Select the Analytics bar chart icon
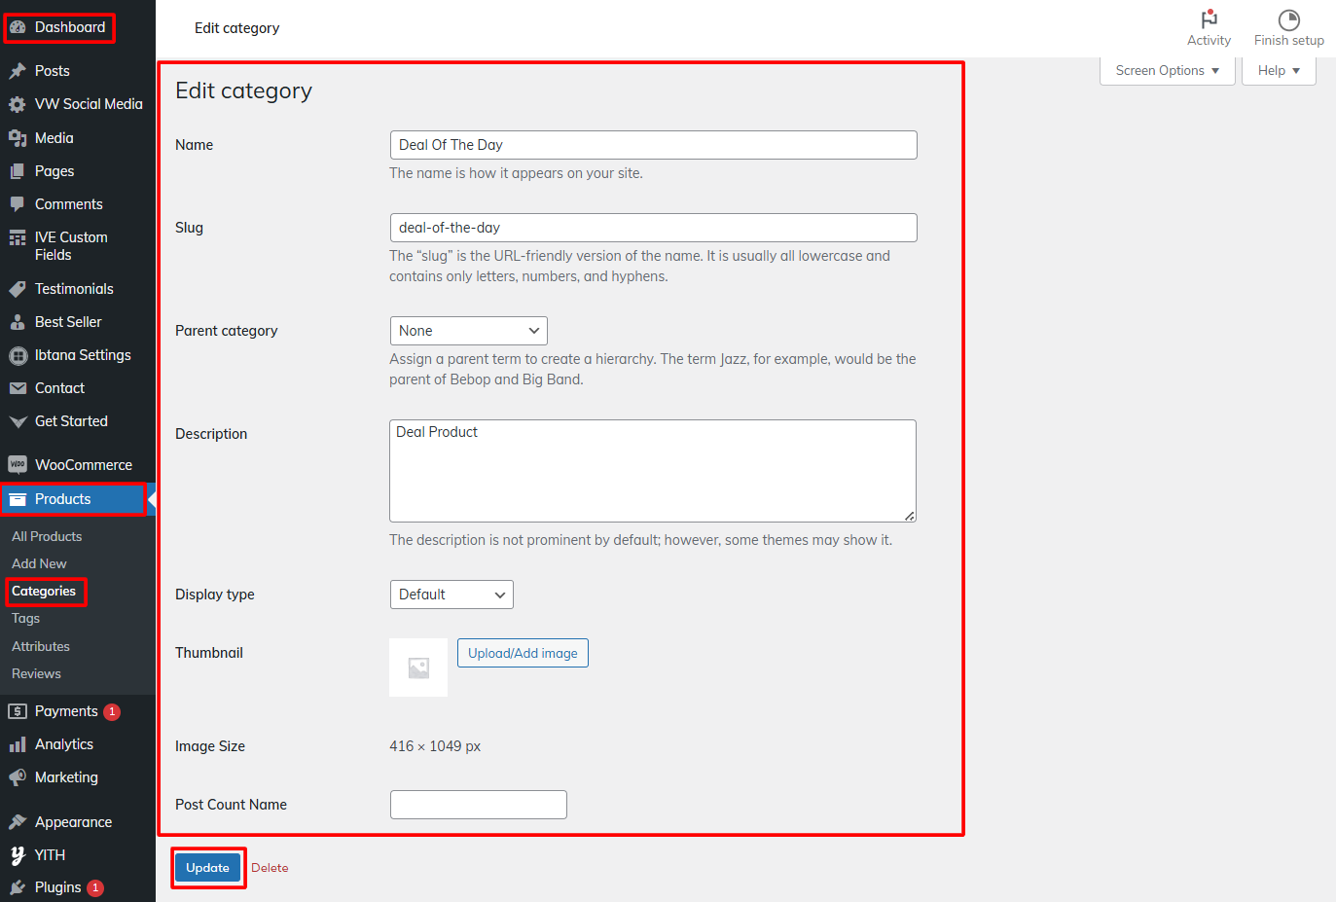Screen dimensions: 1336x902 point(18,744)
